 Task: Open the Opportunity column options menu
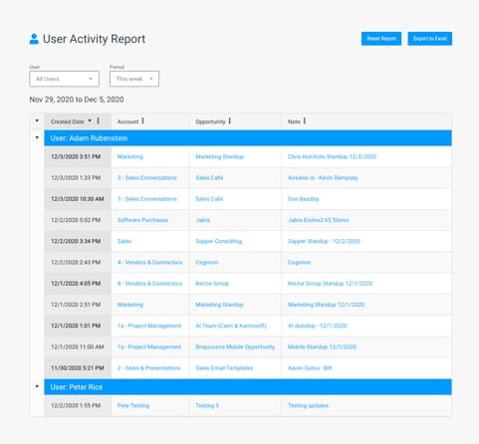pyautogui.click(x=229, y=121)
